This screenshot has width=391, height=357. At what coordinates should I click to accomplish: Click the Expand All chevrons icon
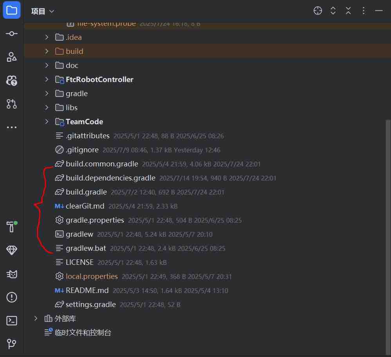[x=333, y=11]
